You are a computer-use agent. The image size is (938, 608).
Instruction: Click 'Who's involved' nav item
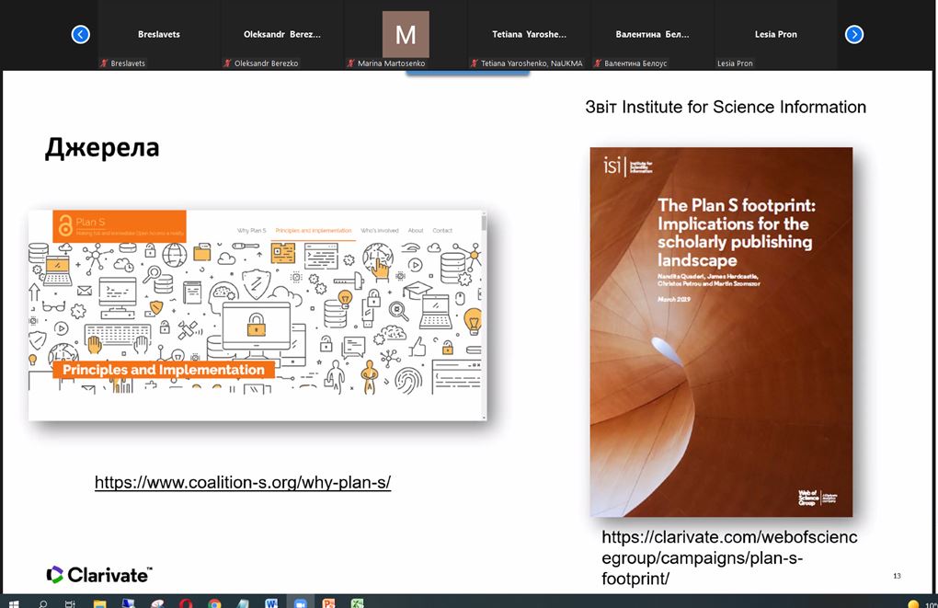379,230
